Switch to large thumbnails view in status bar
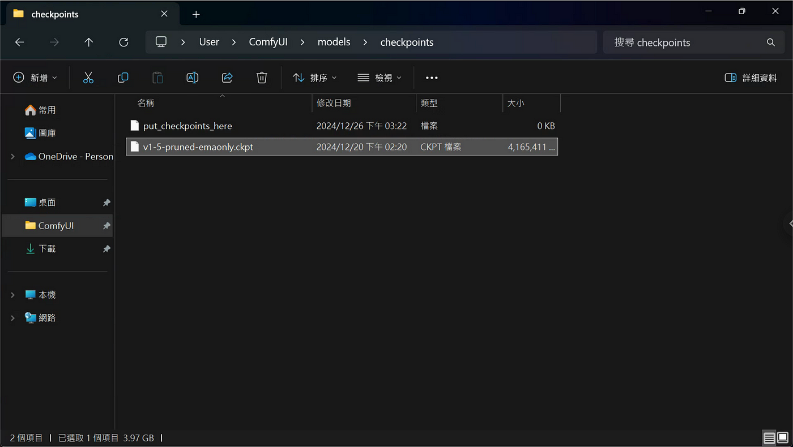 (x=783, y=437)
